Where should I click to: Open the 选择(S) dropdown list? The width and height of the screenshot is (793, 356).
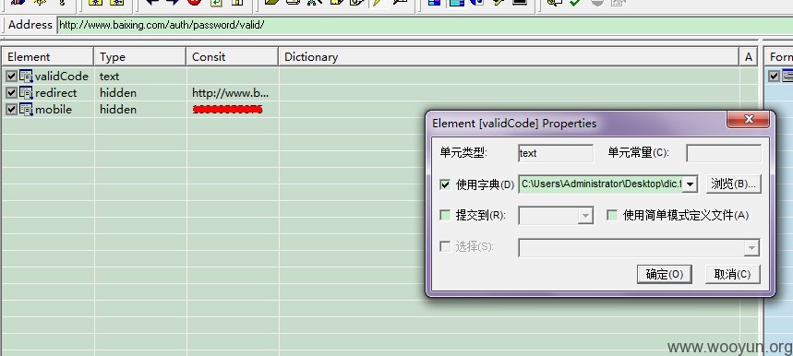(751, 248)
